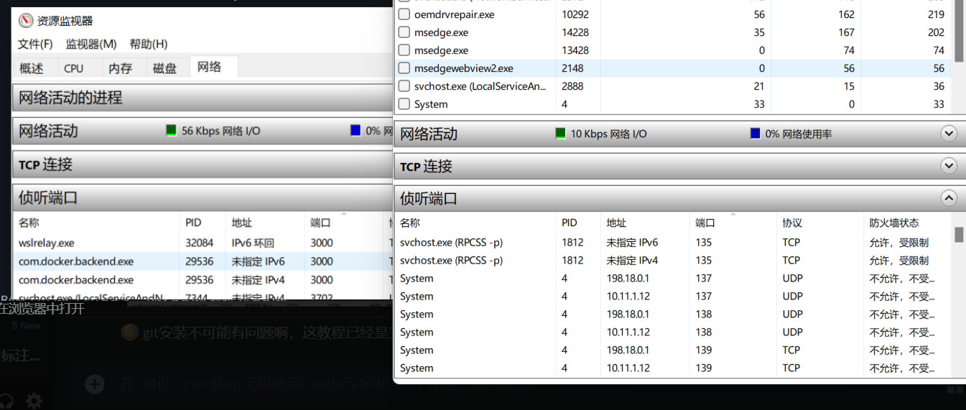966x410 pixels.
Task: Collapse the right-hand 侦听端口 section chevron
Action: tap(949, 198)
